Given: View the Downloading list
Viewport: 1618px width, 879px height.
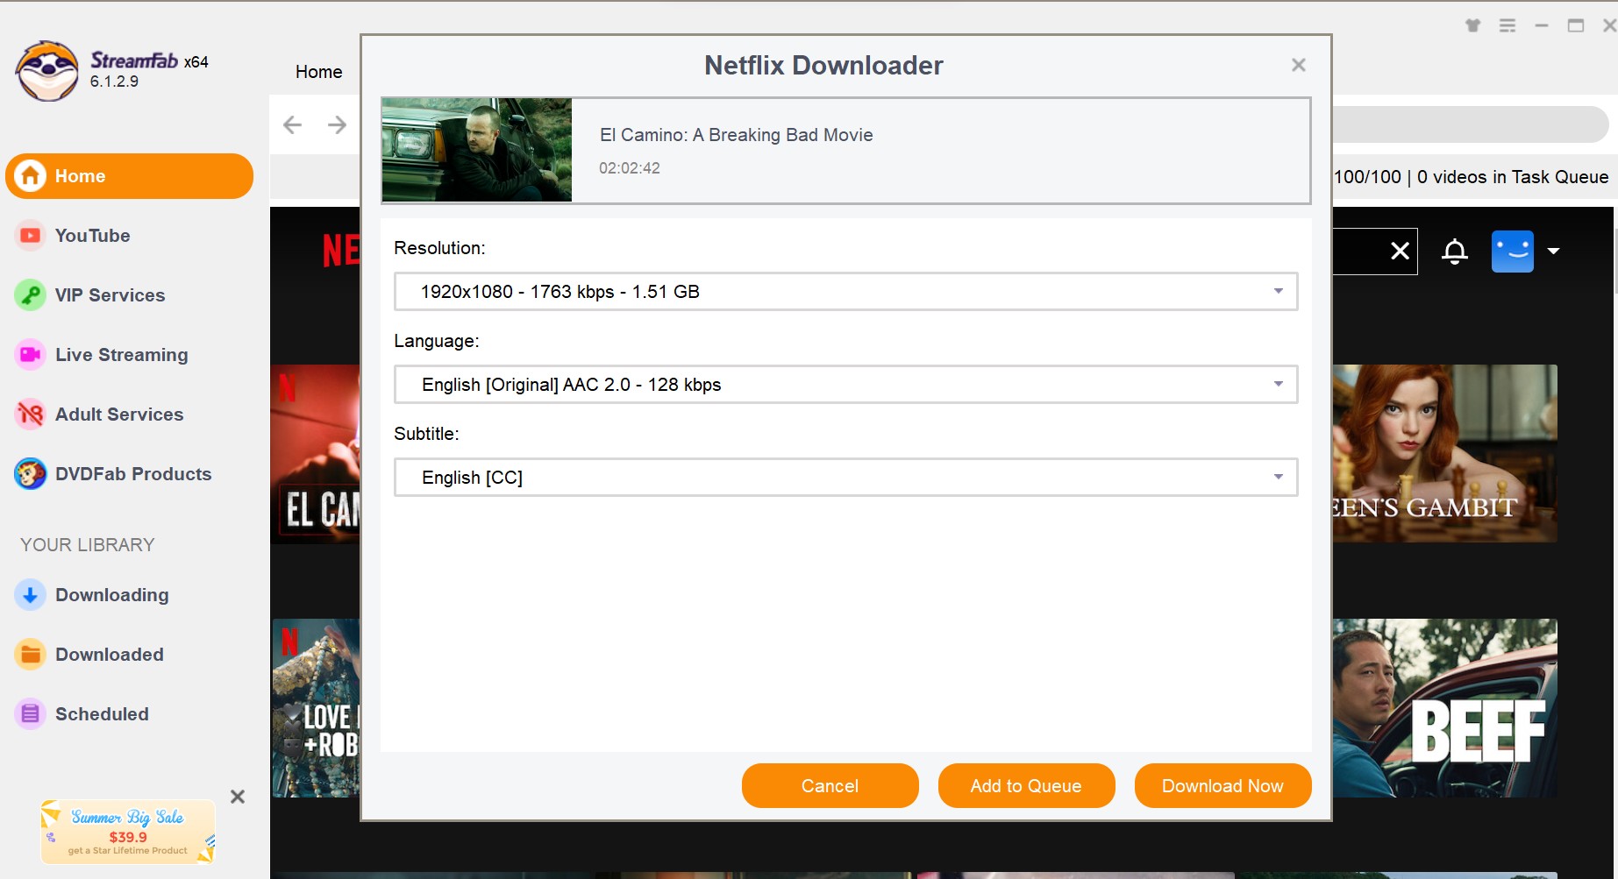Looking at the screenshot, I should pos(111,595).
